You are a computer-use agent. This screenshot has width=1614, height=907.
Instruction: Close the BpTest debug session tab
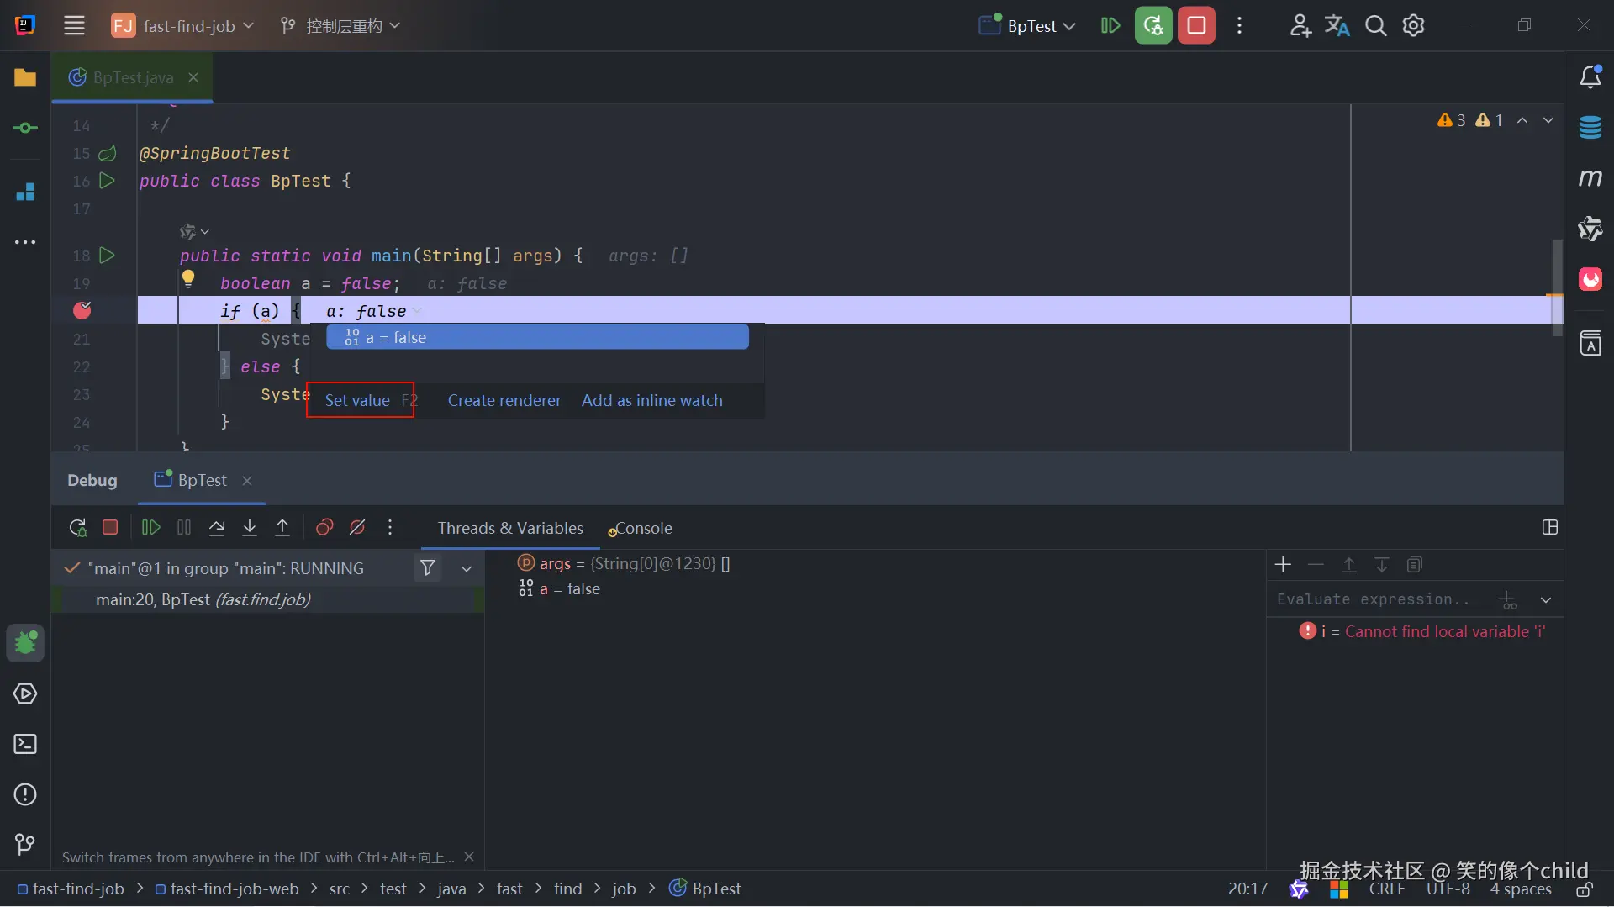click(x=247, y=480)
